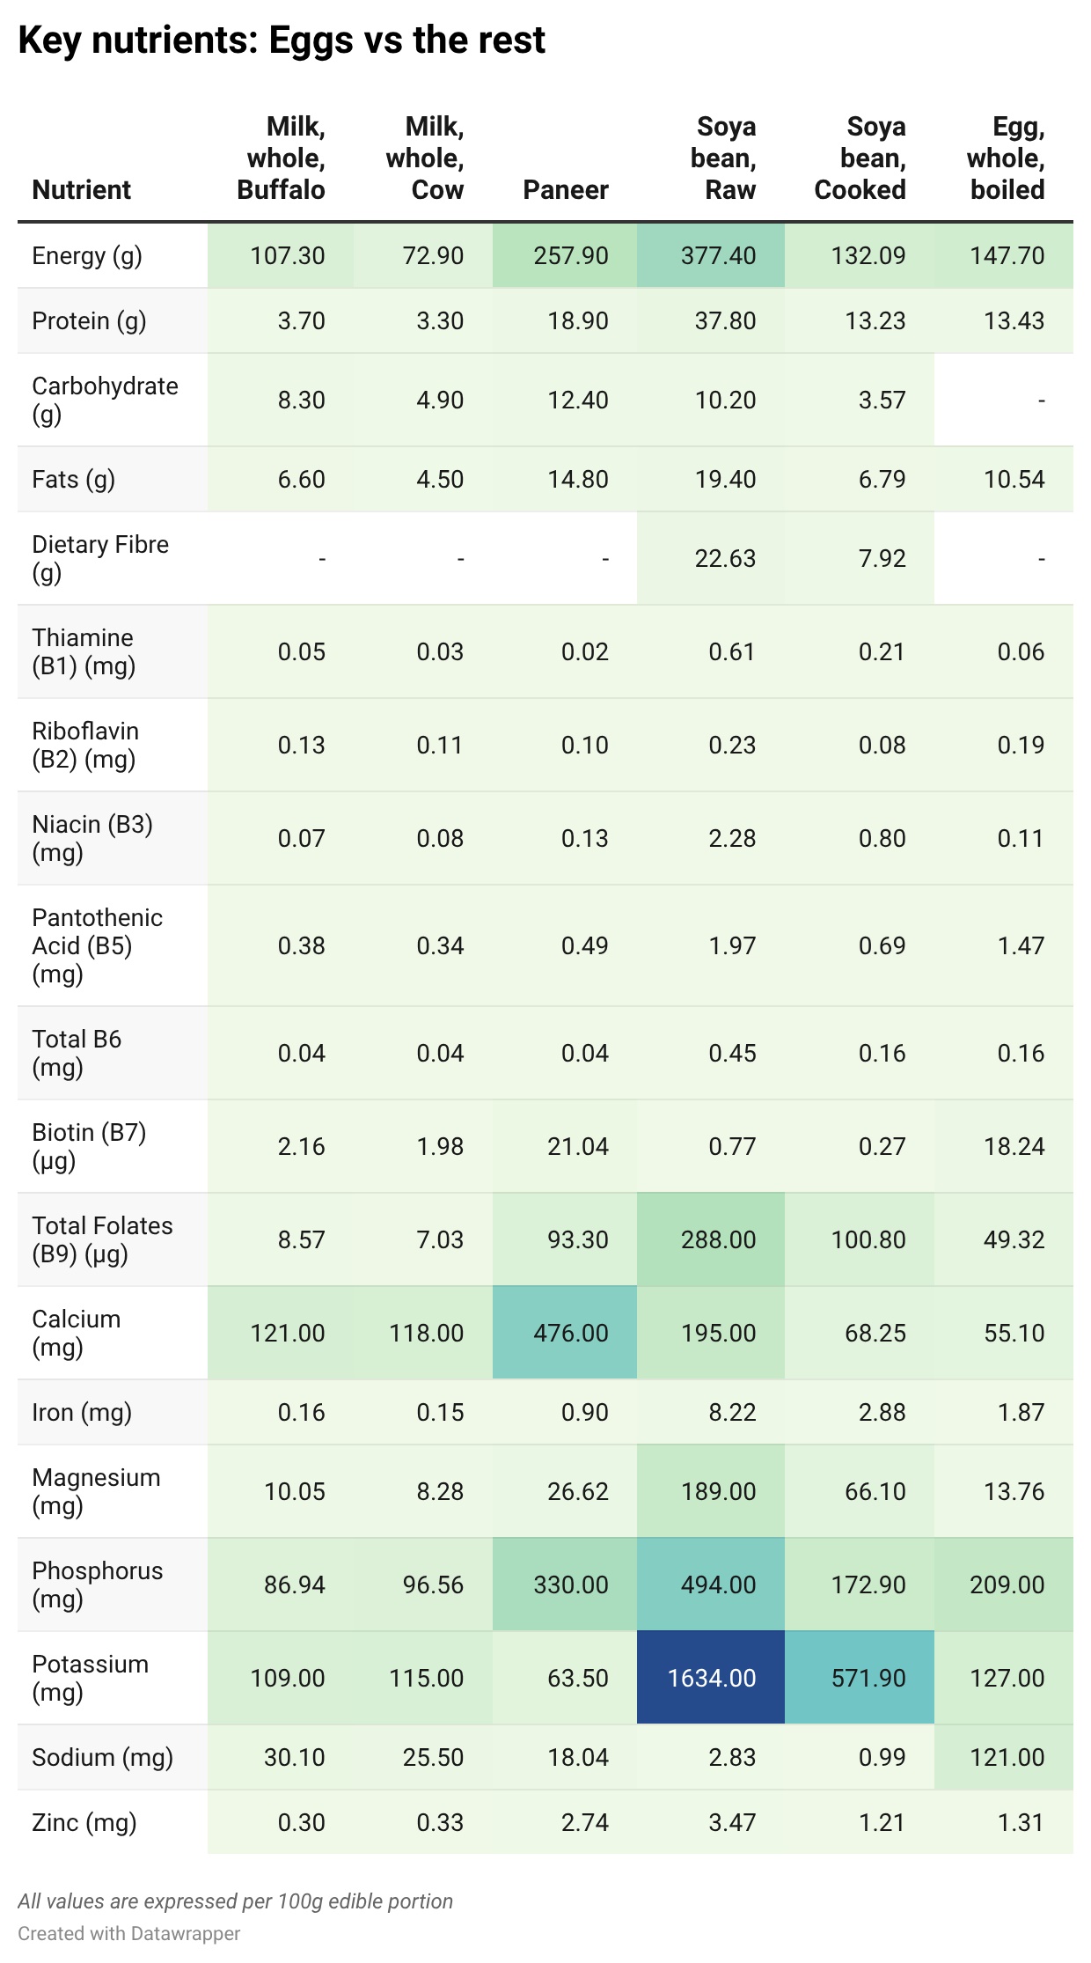The width and height of the screenshot is (1091, 1963).
Task: Select the teal 476.00 calcium cell
Action: [x=565, y=1333]
